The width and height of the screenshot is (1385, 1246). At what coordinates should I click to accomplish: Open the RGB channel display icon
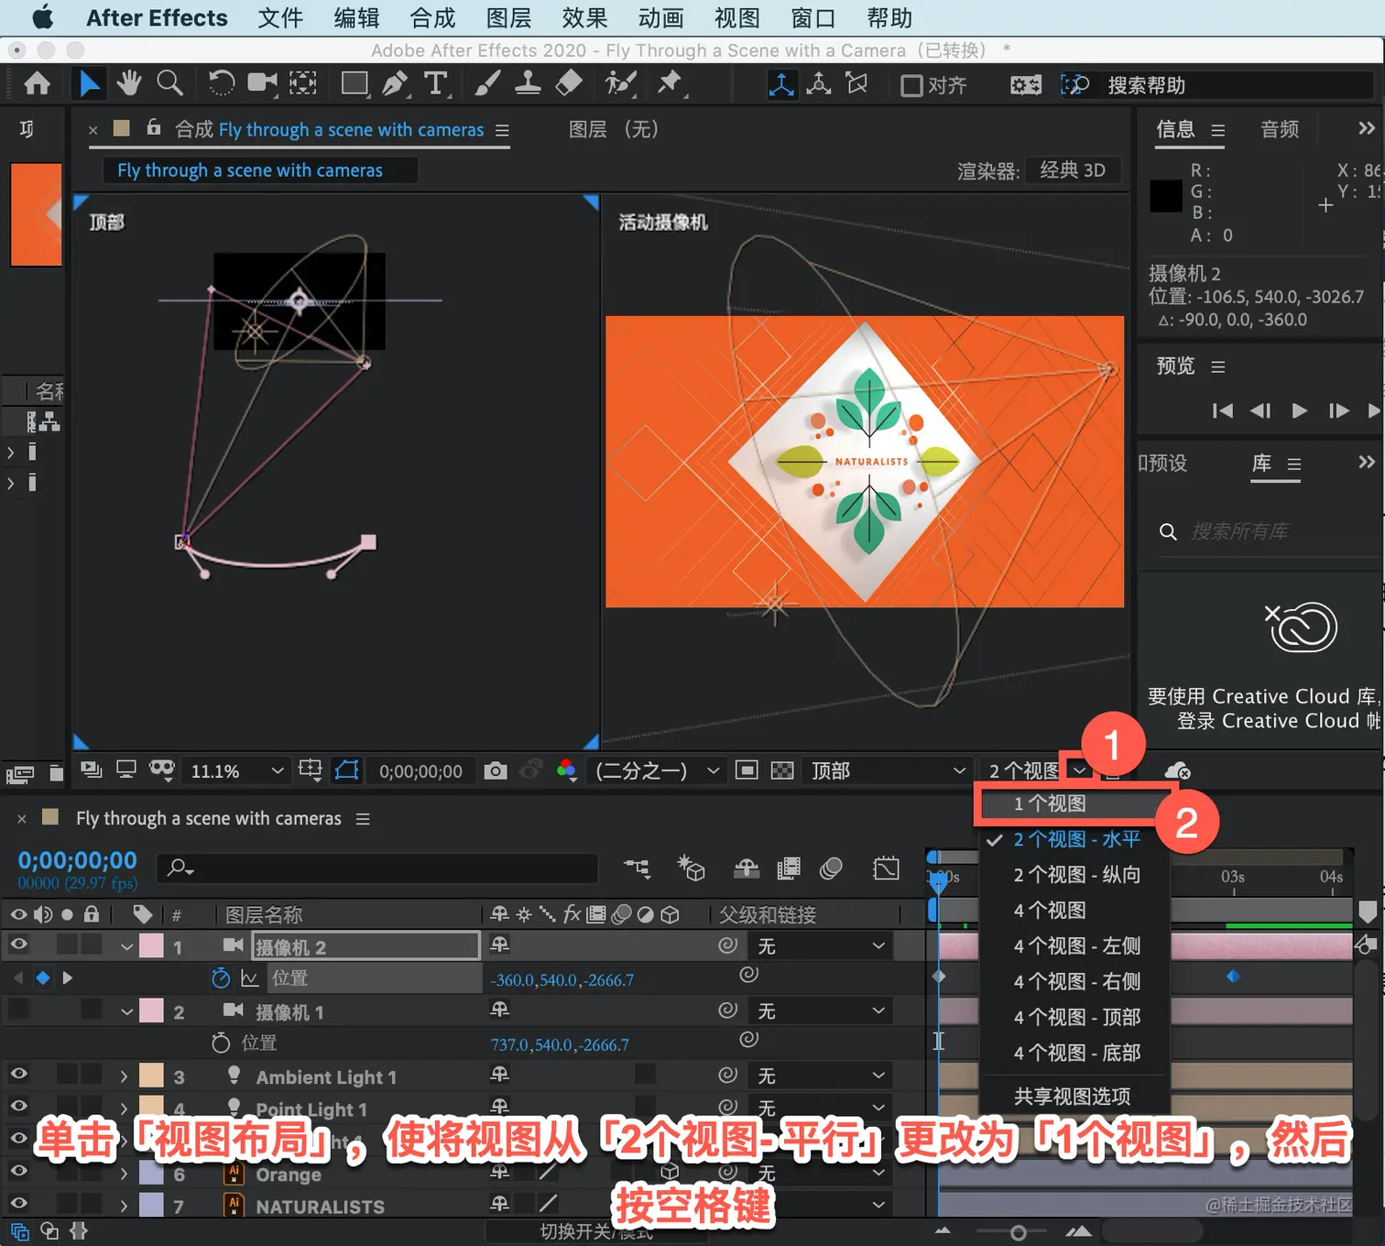[567, 771]
